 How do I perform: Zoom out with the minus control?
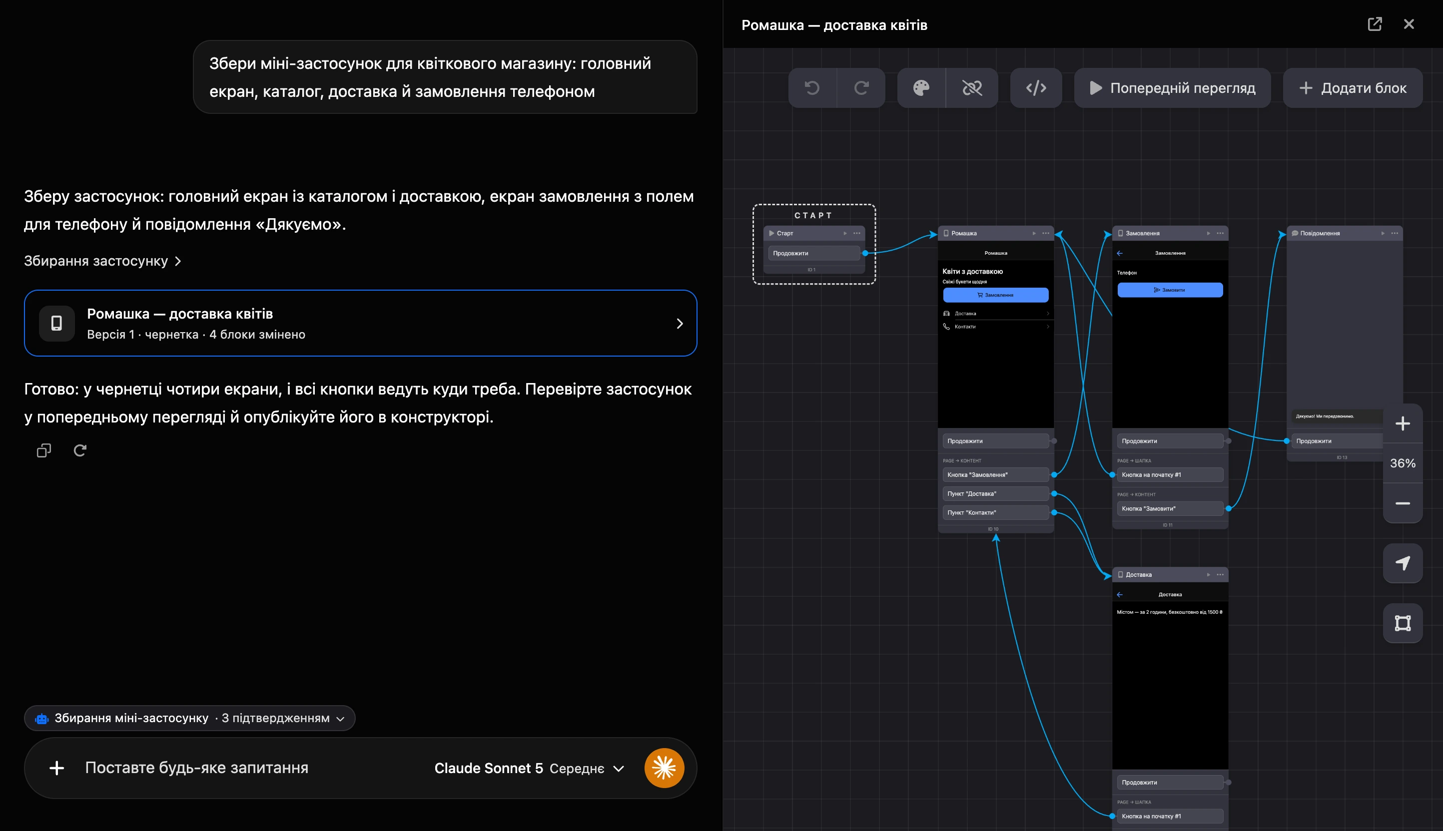1403,503
